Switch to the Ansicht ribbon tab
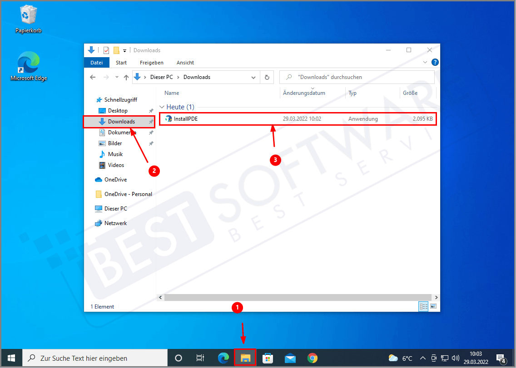The width and height of the screenshot is (516, 368). [185, 63]
